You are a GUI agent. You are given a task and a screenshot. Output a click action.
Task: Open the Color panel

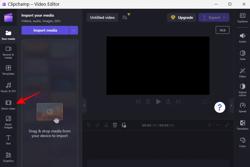point(242,142)
